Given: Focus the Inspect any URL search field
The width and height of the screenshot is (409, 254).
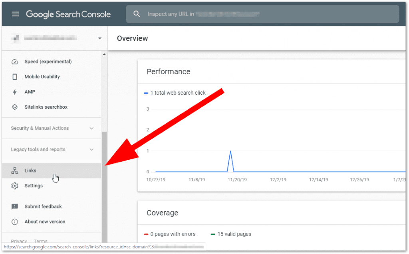Looking at the screenshot, I should tap(262, 14).
